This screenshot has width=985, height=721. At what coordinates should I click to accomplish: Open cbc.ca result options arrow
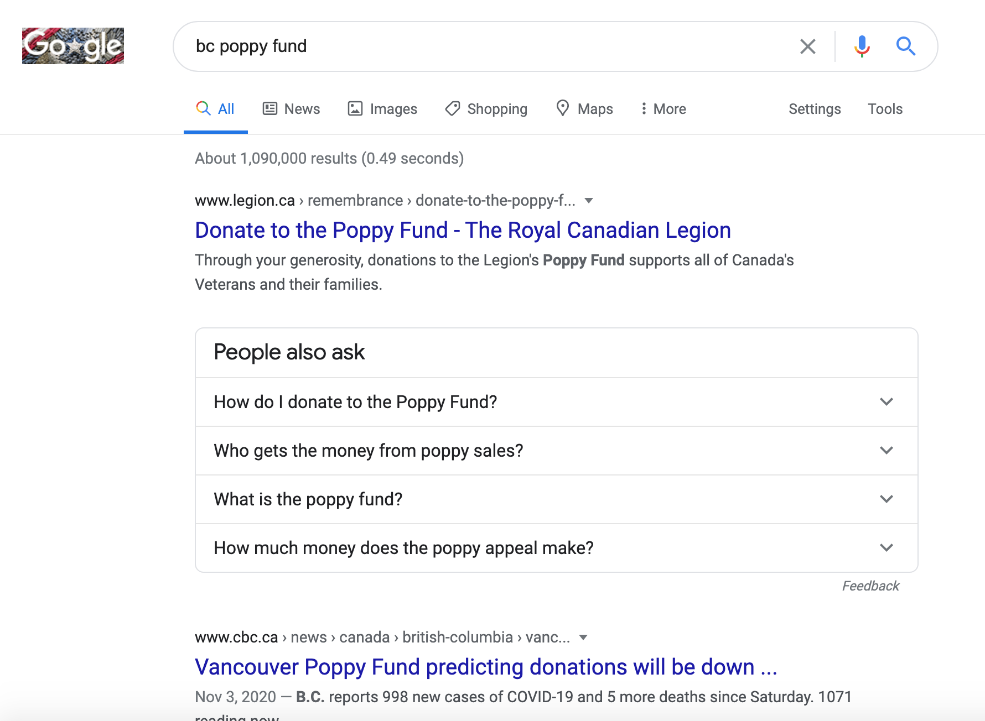pyautogui.click(x=583, y=638)
